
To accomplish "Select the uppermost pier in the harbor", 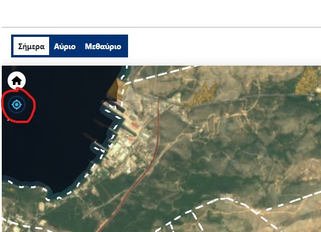I will pyautogui.click(x=113, y=107).
